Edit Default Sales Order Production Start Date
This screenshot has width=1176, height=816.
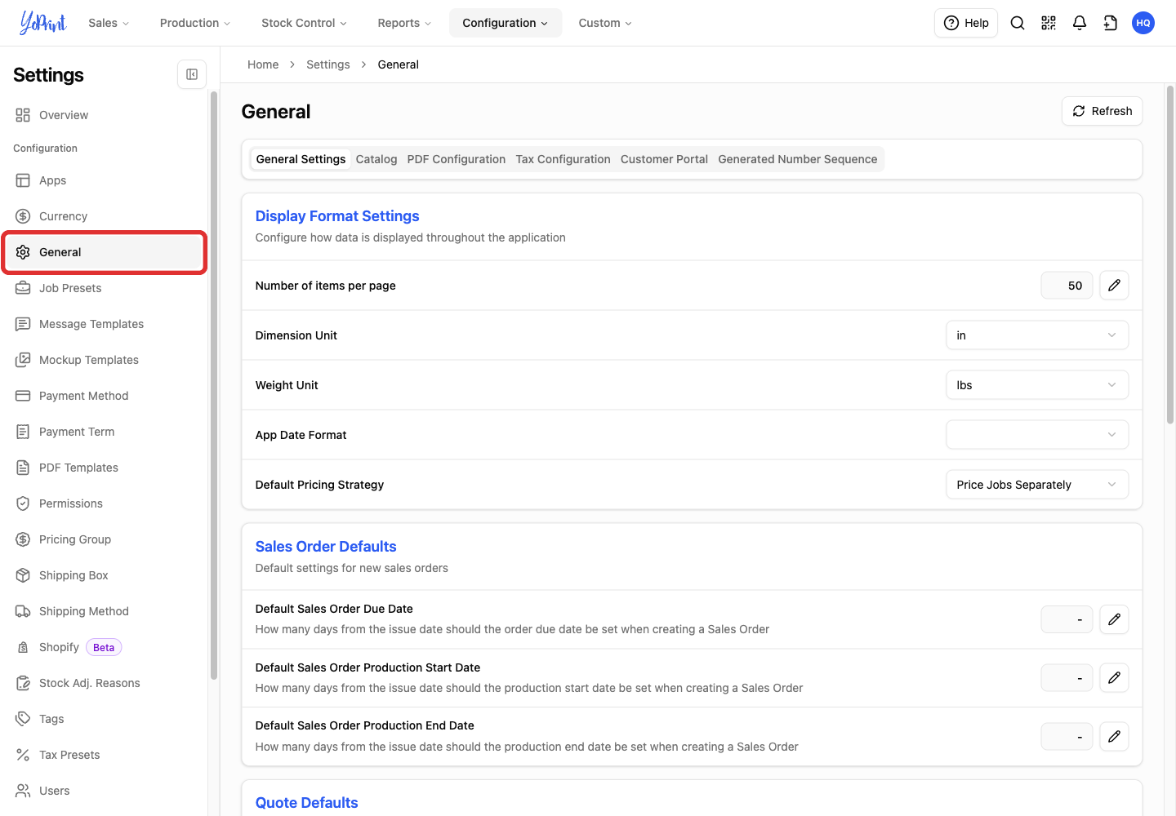pos(1114,678)
